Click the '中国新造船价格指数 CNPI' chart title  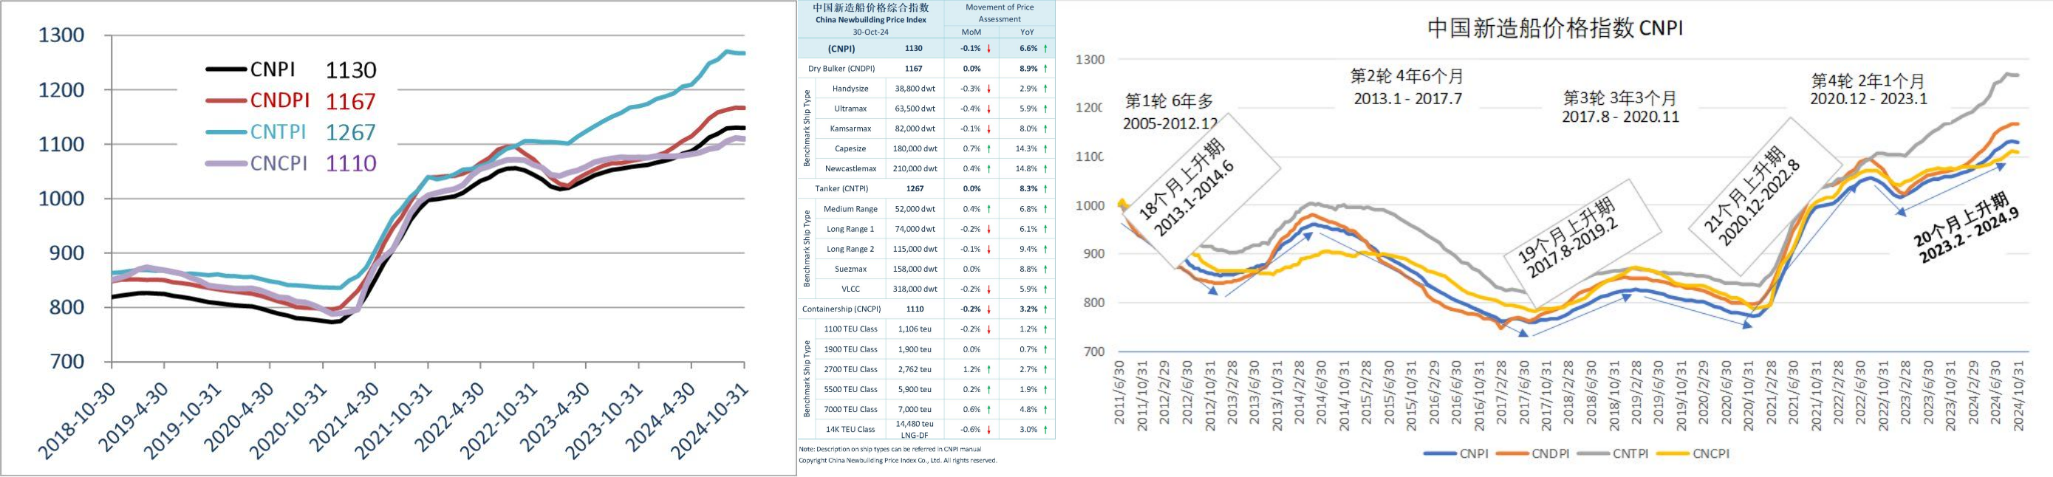1555,28
